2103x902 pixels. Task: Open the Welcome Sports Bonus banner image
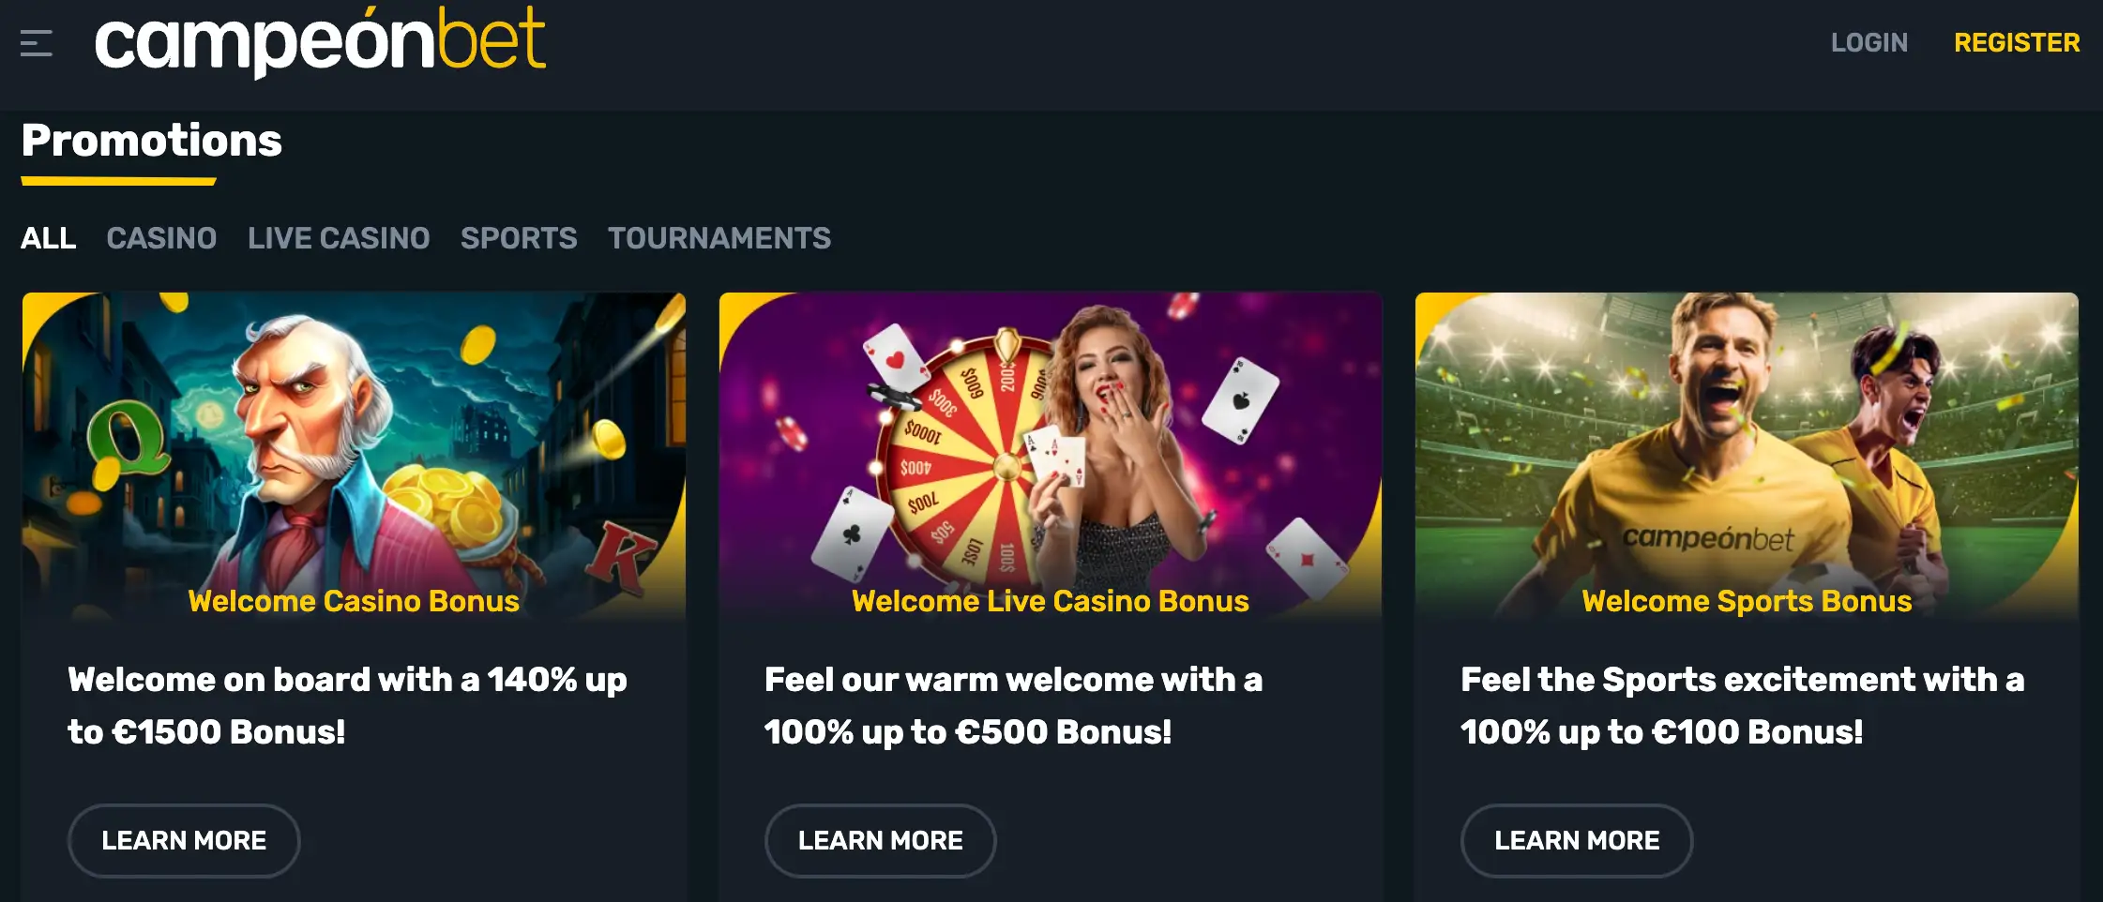point(1747,457)
